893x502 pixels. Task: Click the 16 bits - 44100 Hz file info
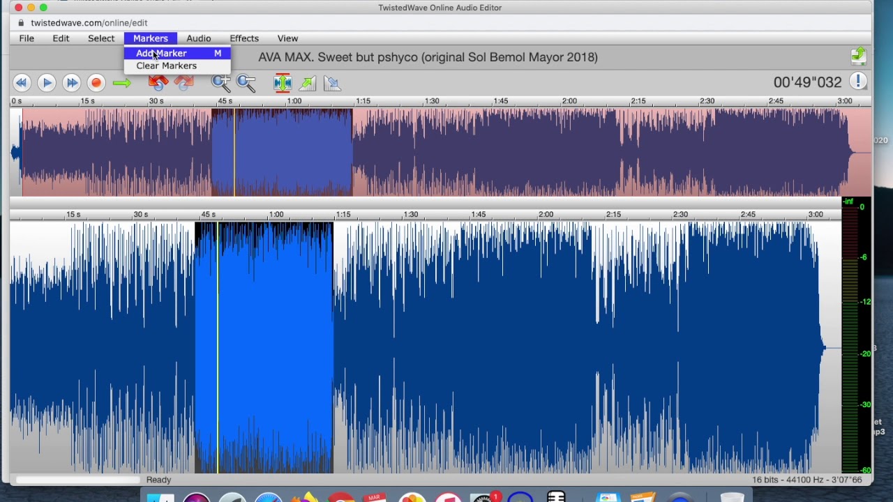(806, 480)
